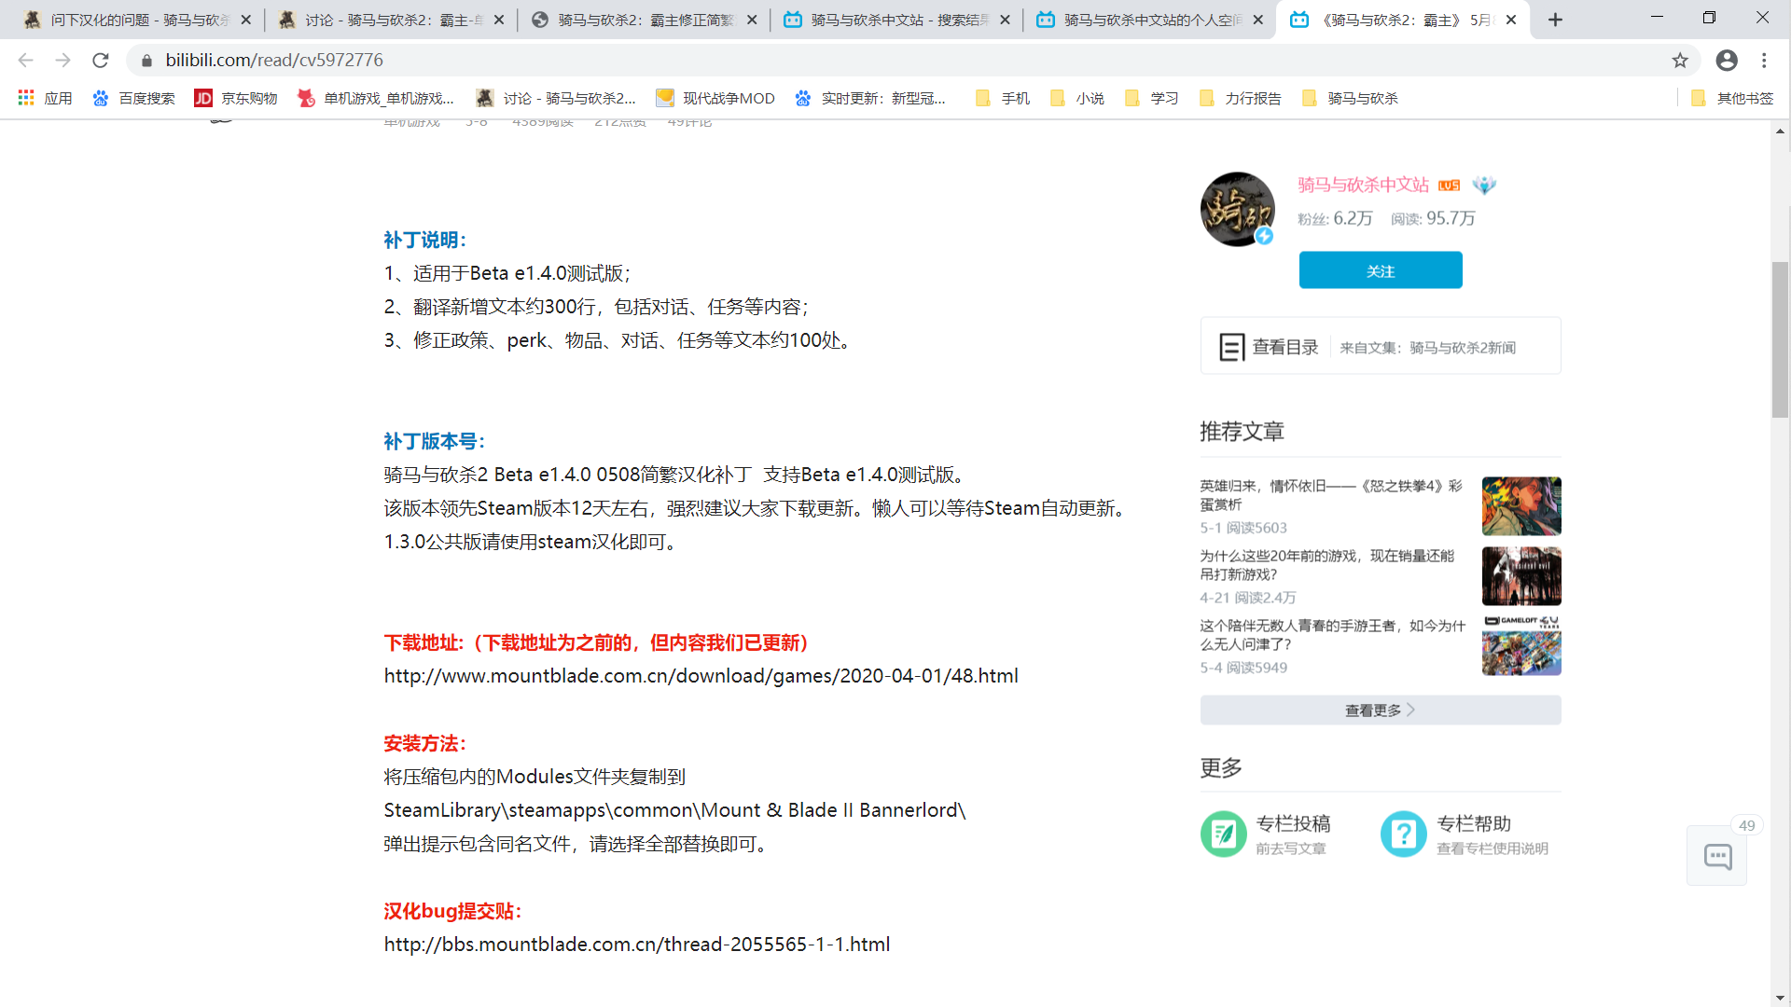Image resolution: width=1791 pixels, height=1007 pixels.
Task: View site info via the lock icon
Action: tap(146, 60)
